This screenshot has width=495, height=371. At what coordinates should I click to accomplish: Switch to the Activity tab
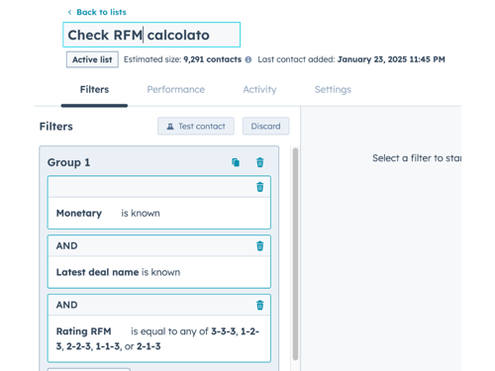[259, 89]
